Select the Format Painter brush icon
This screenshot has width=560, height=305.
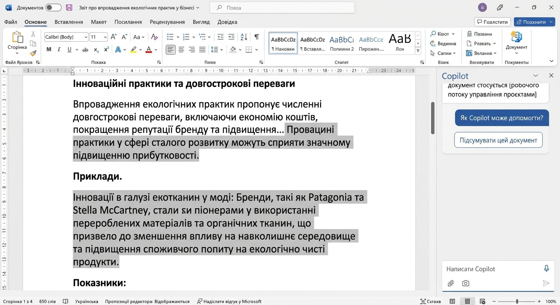click(x=33, y=53)
